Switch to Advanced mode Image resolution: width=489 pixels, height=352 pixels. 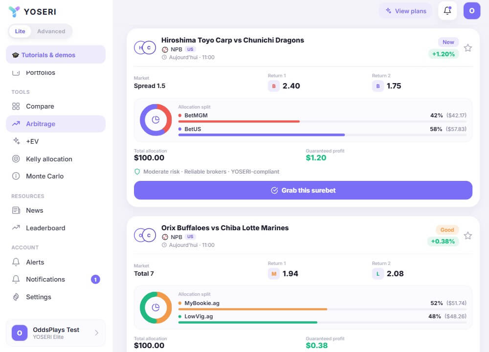51,31
